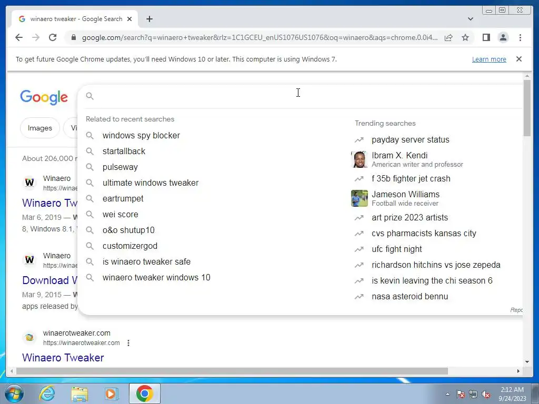This screenshot has width=539, height=404.
Task: Open Chrome's three-dot menu
Action: (520, 37)
